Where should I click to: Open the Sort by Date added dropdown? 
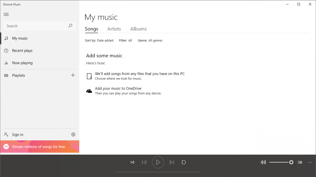click(105, 40)
